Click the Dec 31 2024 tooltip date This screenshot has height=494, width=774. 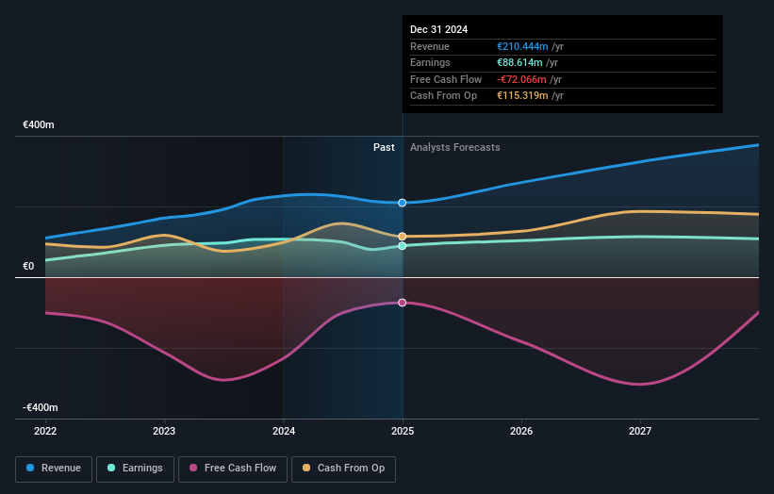coord(438,29)
